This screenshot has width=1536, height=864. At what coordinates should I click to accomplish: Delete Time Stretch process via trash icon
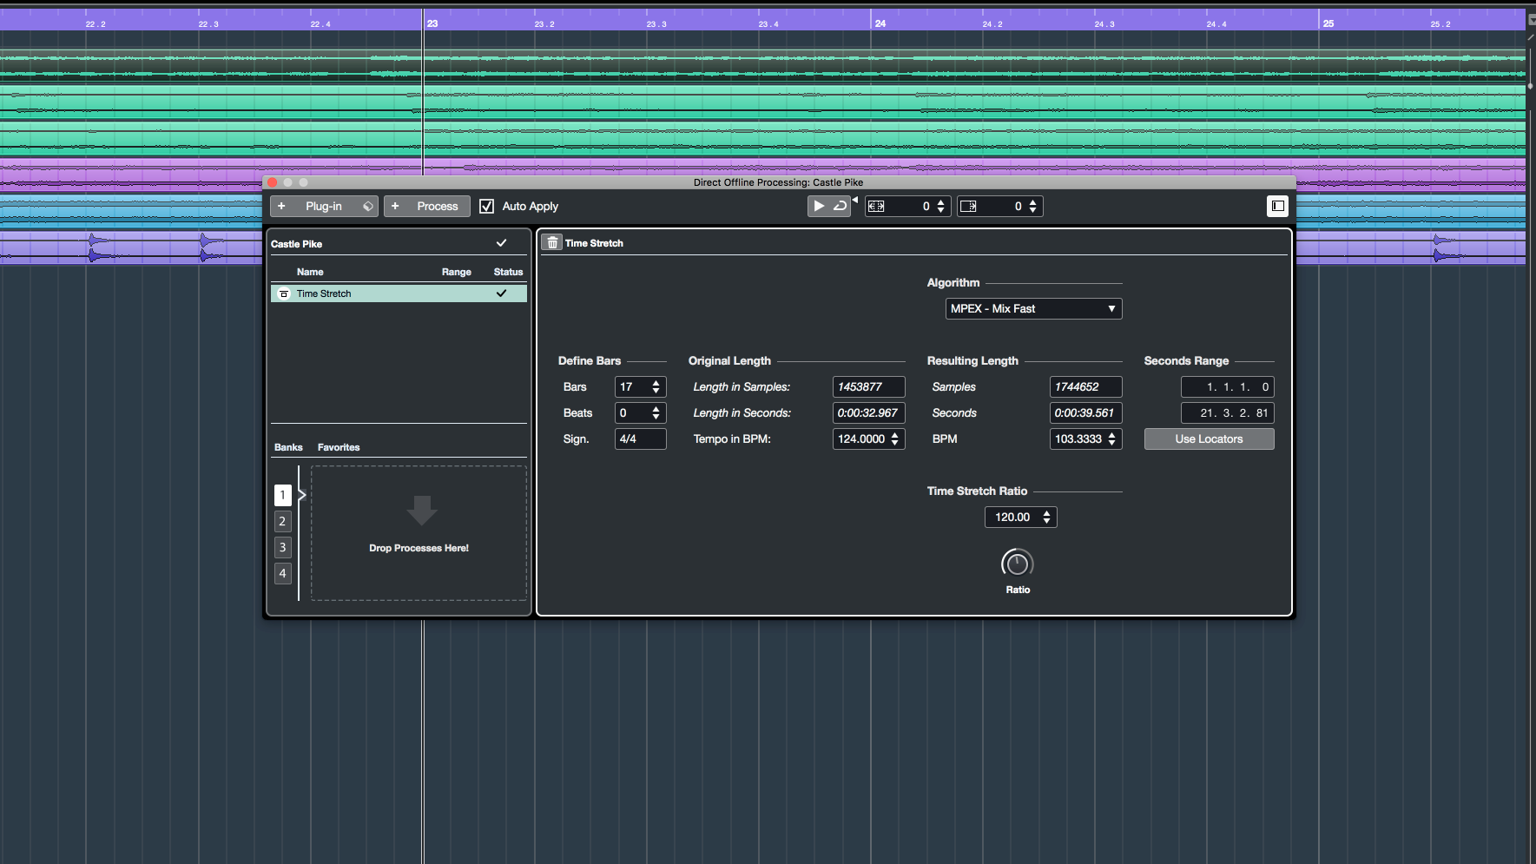[552, 243]
